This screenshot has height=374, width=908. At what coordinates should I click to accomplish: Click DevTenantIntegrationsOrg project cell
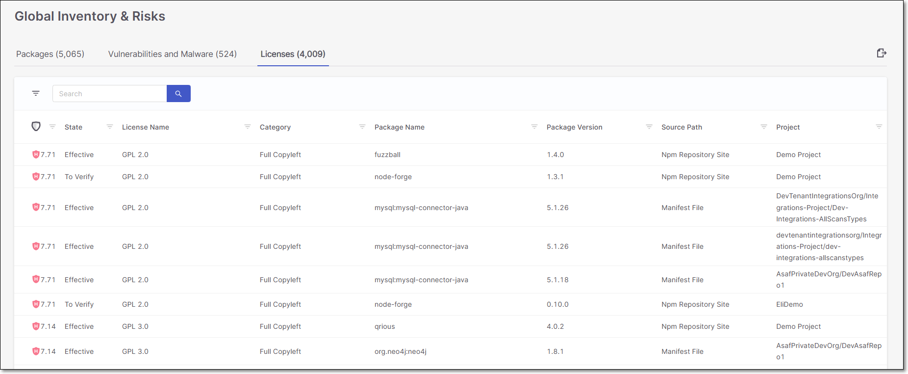pos(827,208)
